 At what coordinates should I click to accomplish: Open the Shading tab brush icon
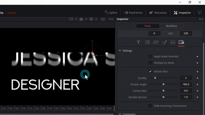click(x=164, y=42)
